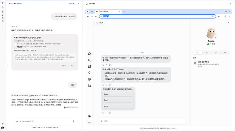The image size is (235, 131).
Task: Copy the first Muse message
Action: (x=110, y=65)
